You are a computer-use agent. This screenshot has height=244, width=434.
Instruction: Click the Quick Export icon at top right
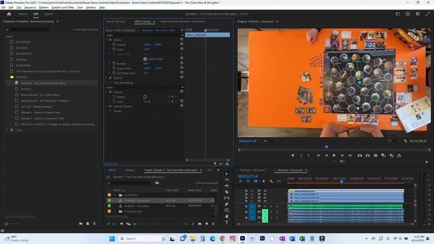point(408,14)
